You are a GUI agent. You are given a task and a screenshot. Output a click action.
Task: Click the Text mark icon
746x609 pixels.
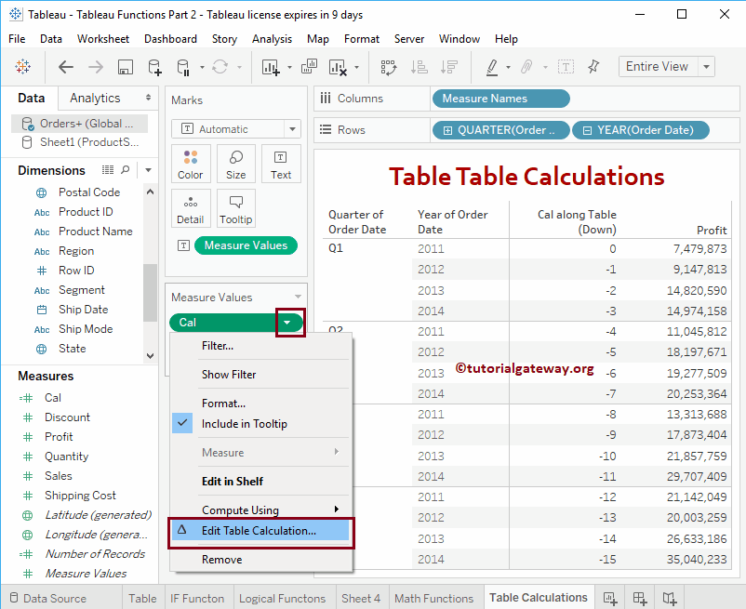[281, 164]
